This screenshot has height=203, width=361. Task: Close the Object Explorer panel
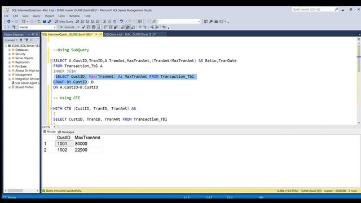coord(37,34)
